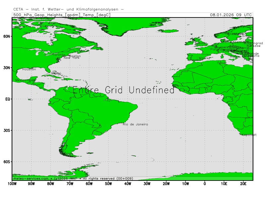Screen dimensions: 265x198
Task: Click the Lissabon city label
Action: (195, 60)
